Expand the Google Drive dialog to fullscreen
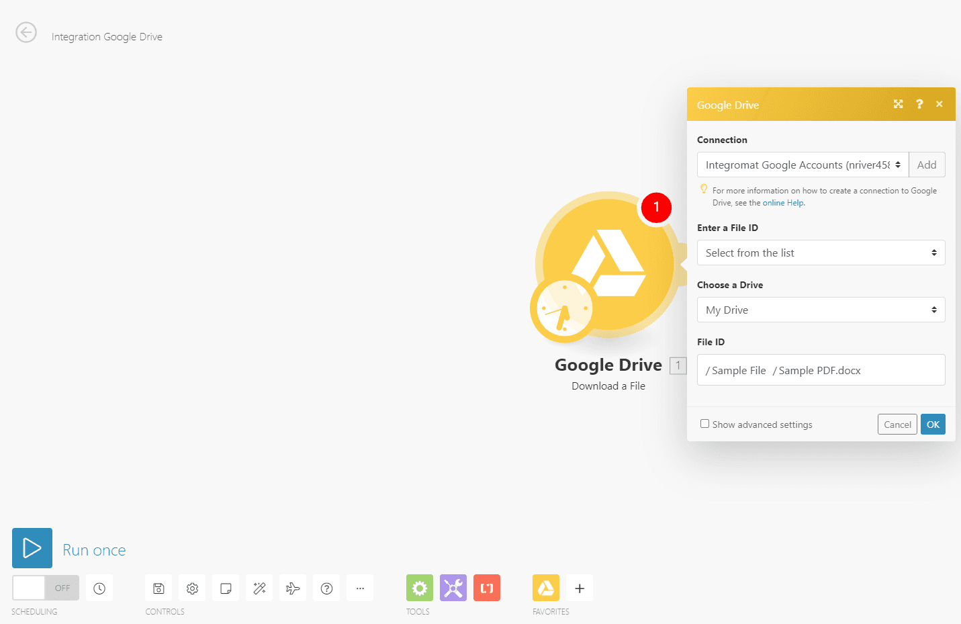The width and height of the screenshot is (961, 624). tap(899, 104)
